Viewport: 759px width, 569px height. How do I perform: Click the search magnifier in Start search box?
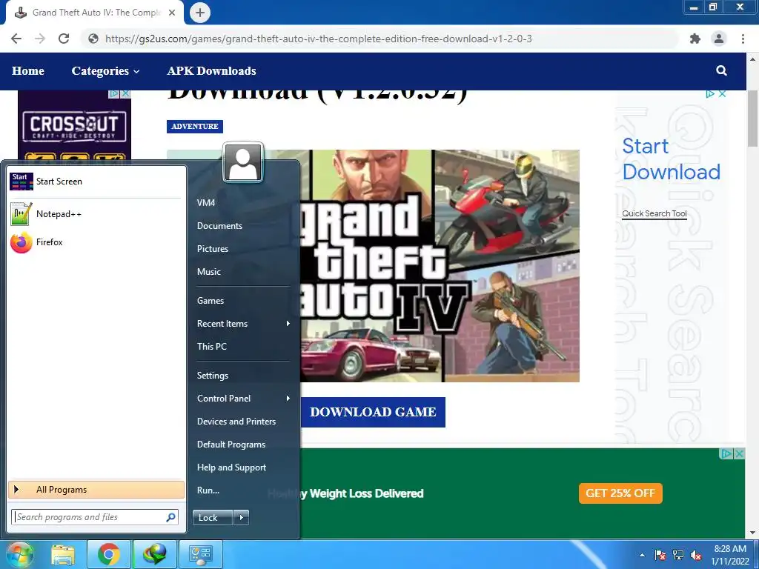171,517
